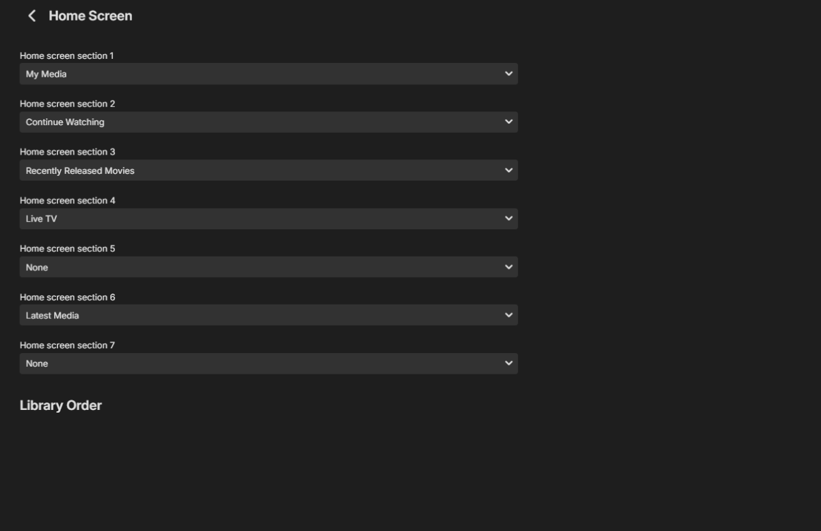This screenshot has height=531, width=821.
Task: Click the chevron arrow for section 7 dropdown
Action: [x=508, y=363]
